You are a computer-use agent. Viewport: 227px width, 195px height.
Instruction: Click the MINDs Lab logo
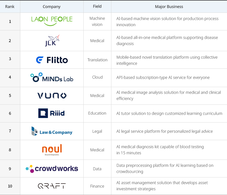52,78
